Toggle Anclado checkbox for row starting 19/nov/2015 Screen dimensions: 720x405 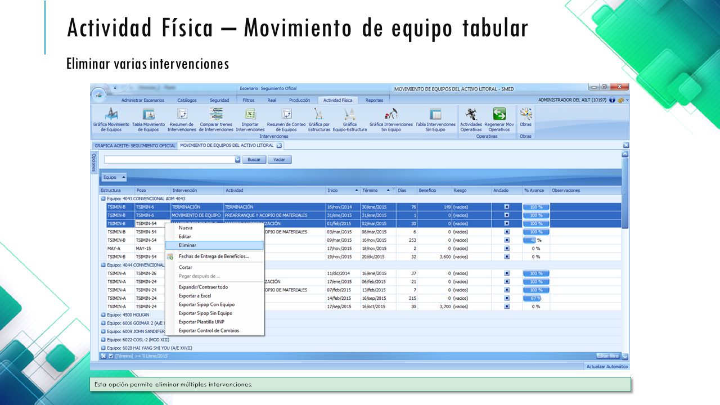507,257
